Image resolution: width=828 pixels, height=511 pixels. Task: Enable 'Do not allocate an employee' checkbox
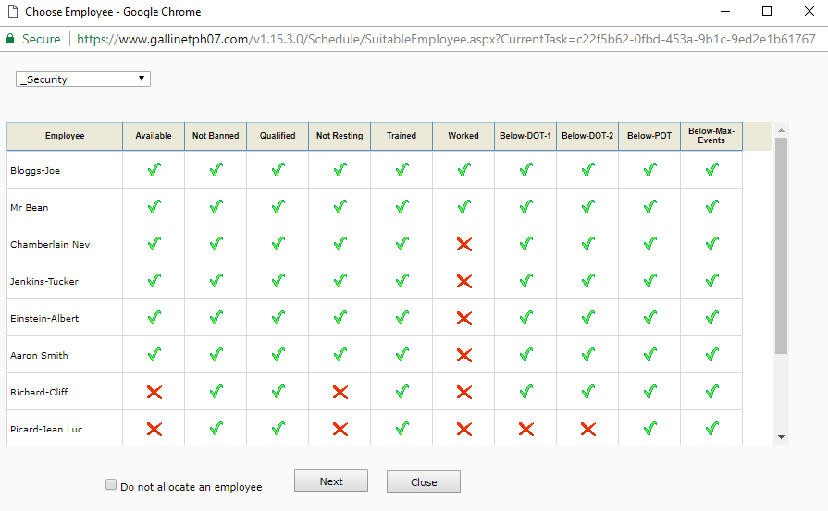[x=111, y=485]
